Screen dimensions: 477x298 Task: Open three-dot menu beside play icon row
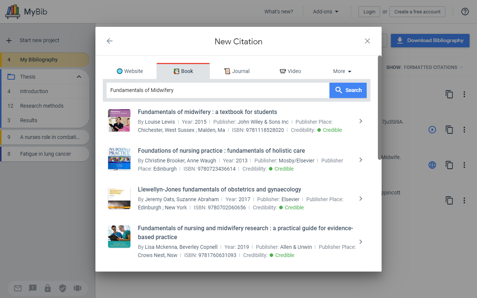click(464, 130)
